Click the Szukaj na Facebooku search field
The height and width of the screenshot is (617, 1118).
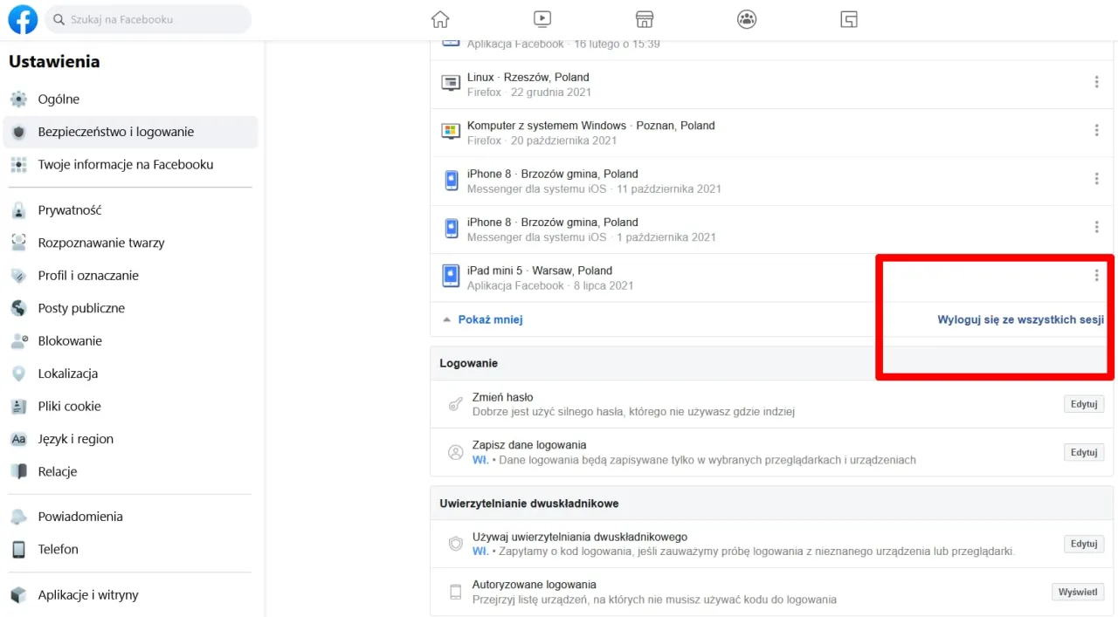[x=148, y=19]
